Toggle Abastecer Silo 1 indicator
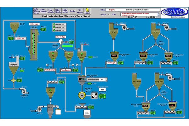Image resolution: width=189 pixels, height=126 pixels. tap(54, 24)
